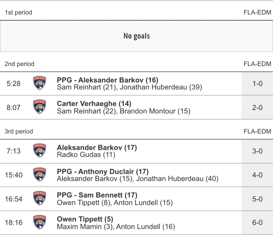Open Aleksander Barkov (17) goal entry
273x235 pixels.
pos(97,148)
